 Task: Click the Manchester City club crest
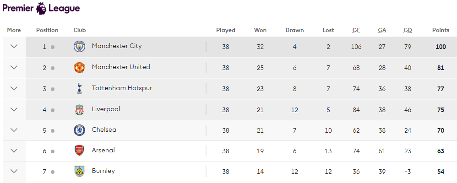tap(79, 47)
